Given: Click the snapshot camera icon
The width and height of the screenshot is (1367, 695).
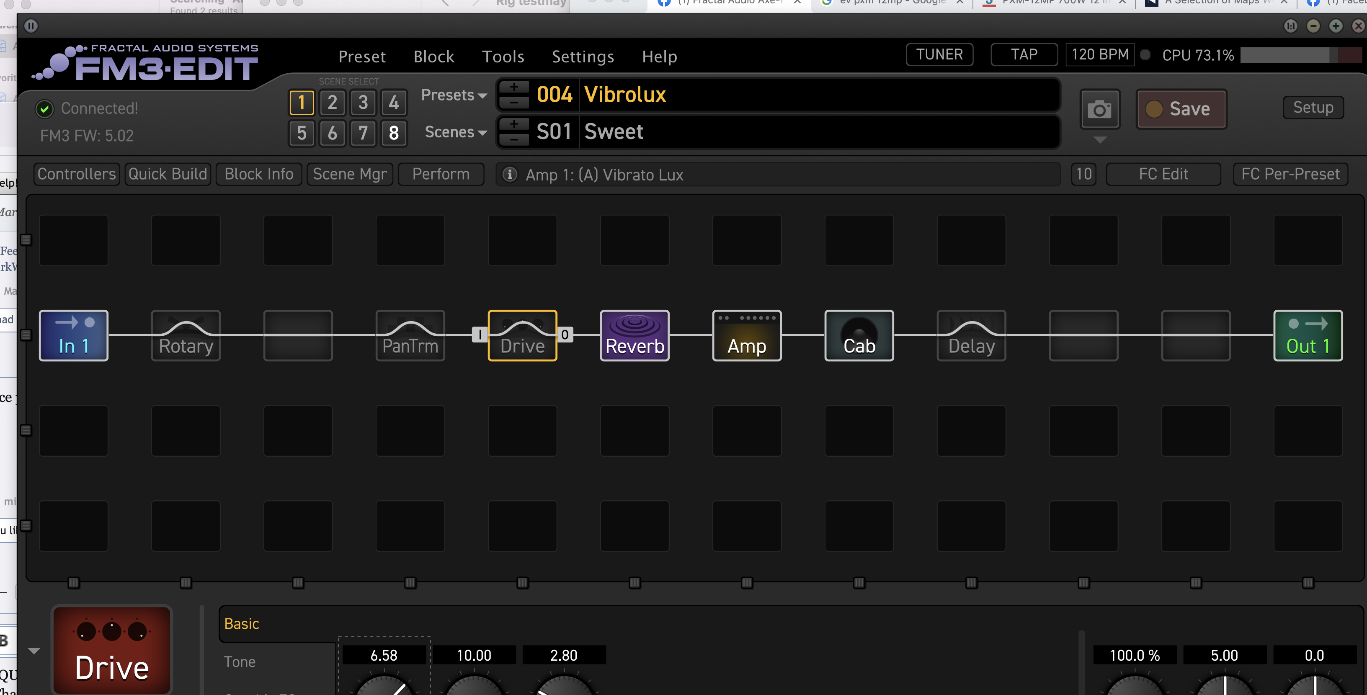Looking at the screenshot, I should [x=1099, y=109].
